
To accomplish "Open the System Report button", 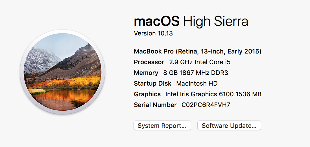I will pos(162,126).
